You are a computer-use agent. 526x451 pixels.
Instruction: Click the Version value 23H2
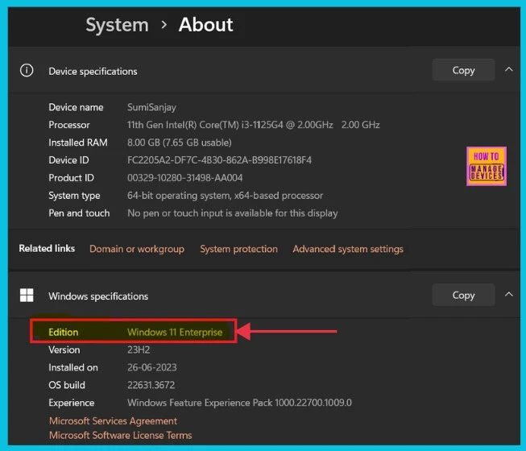coord(139,350)
